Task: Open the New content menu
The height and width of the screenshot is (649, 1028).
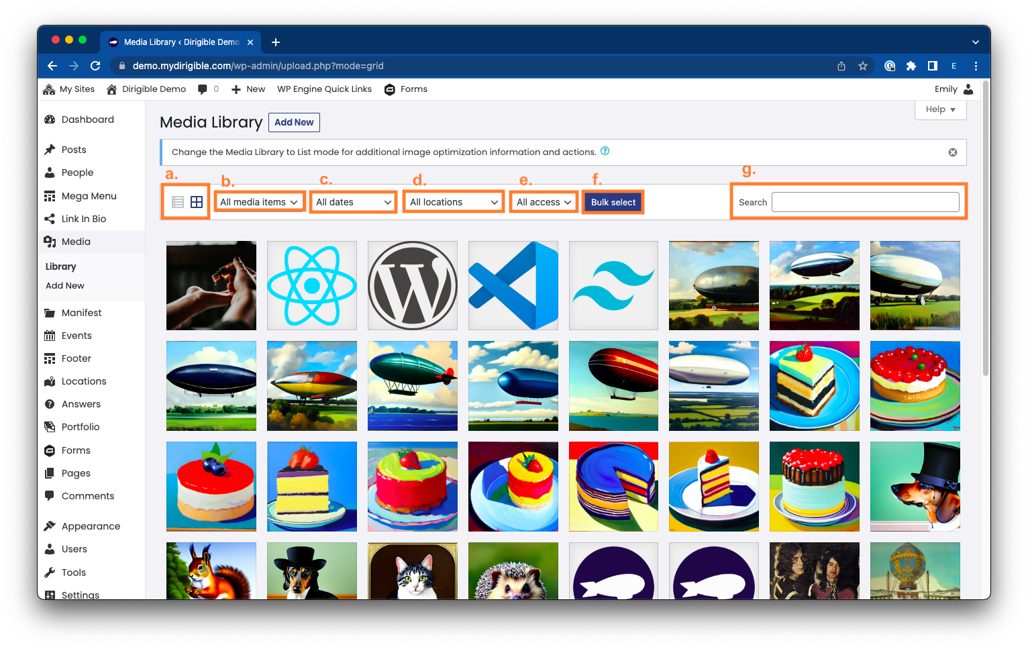Action: pyautogui.click(x=248, y=89)
